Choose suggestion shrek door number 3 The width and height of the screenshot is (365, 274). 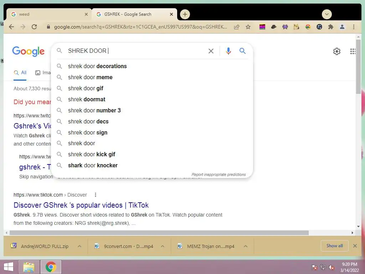click(152, 111)
